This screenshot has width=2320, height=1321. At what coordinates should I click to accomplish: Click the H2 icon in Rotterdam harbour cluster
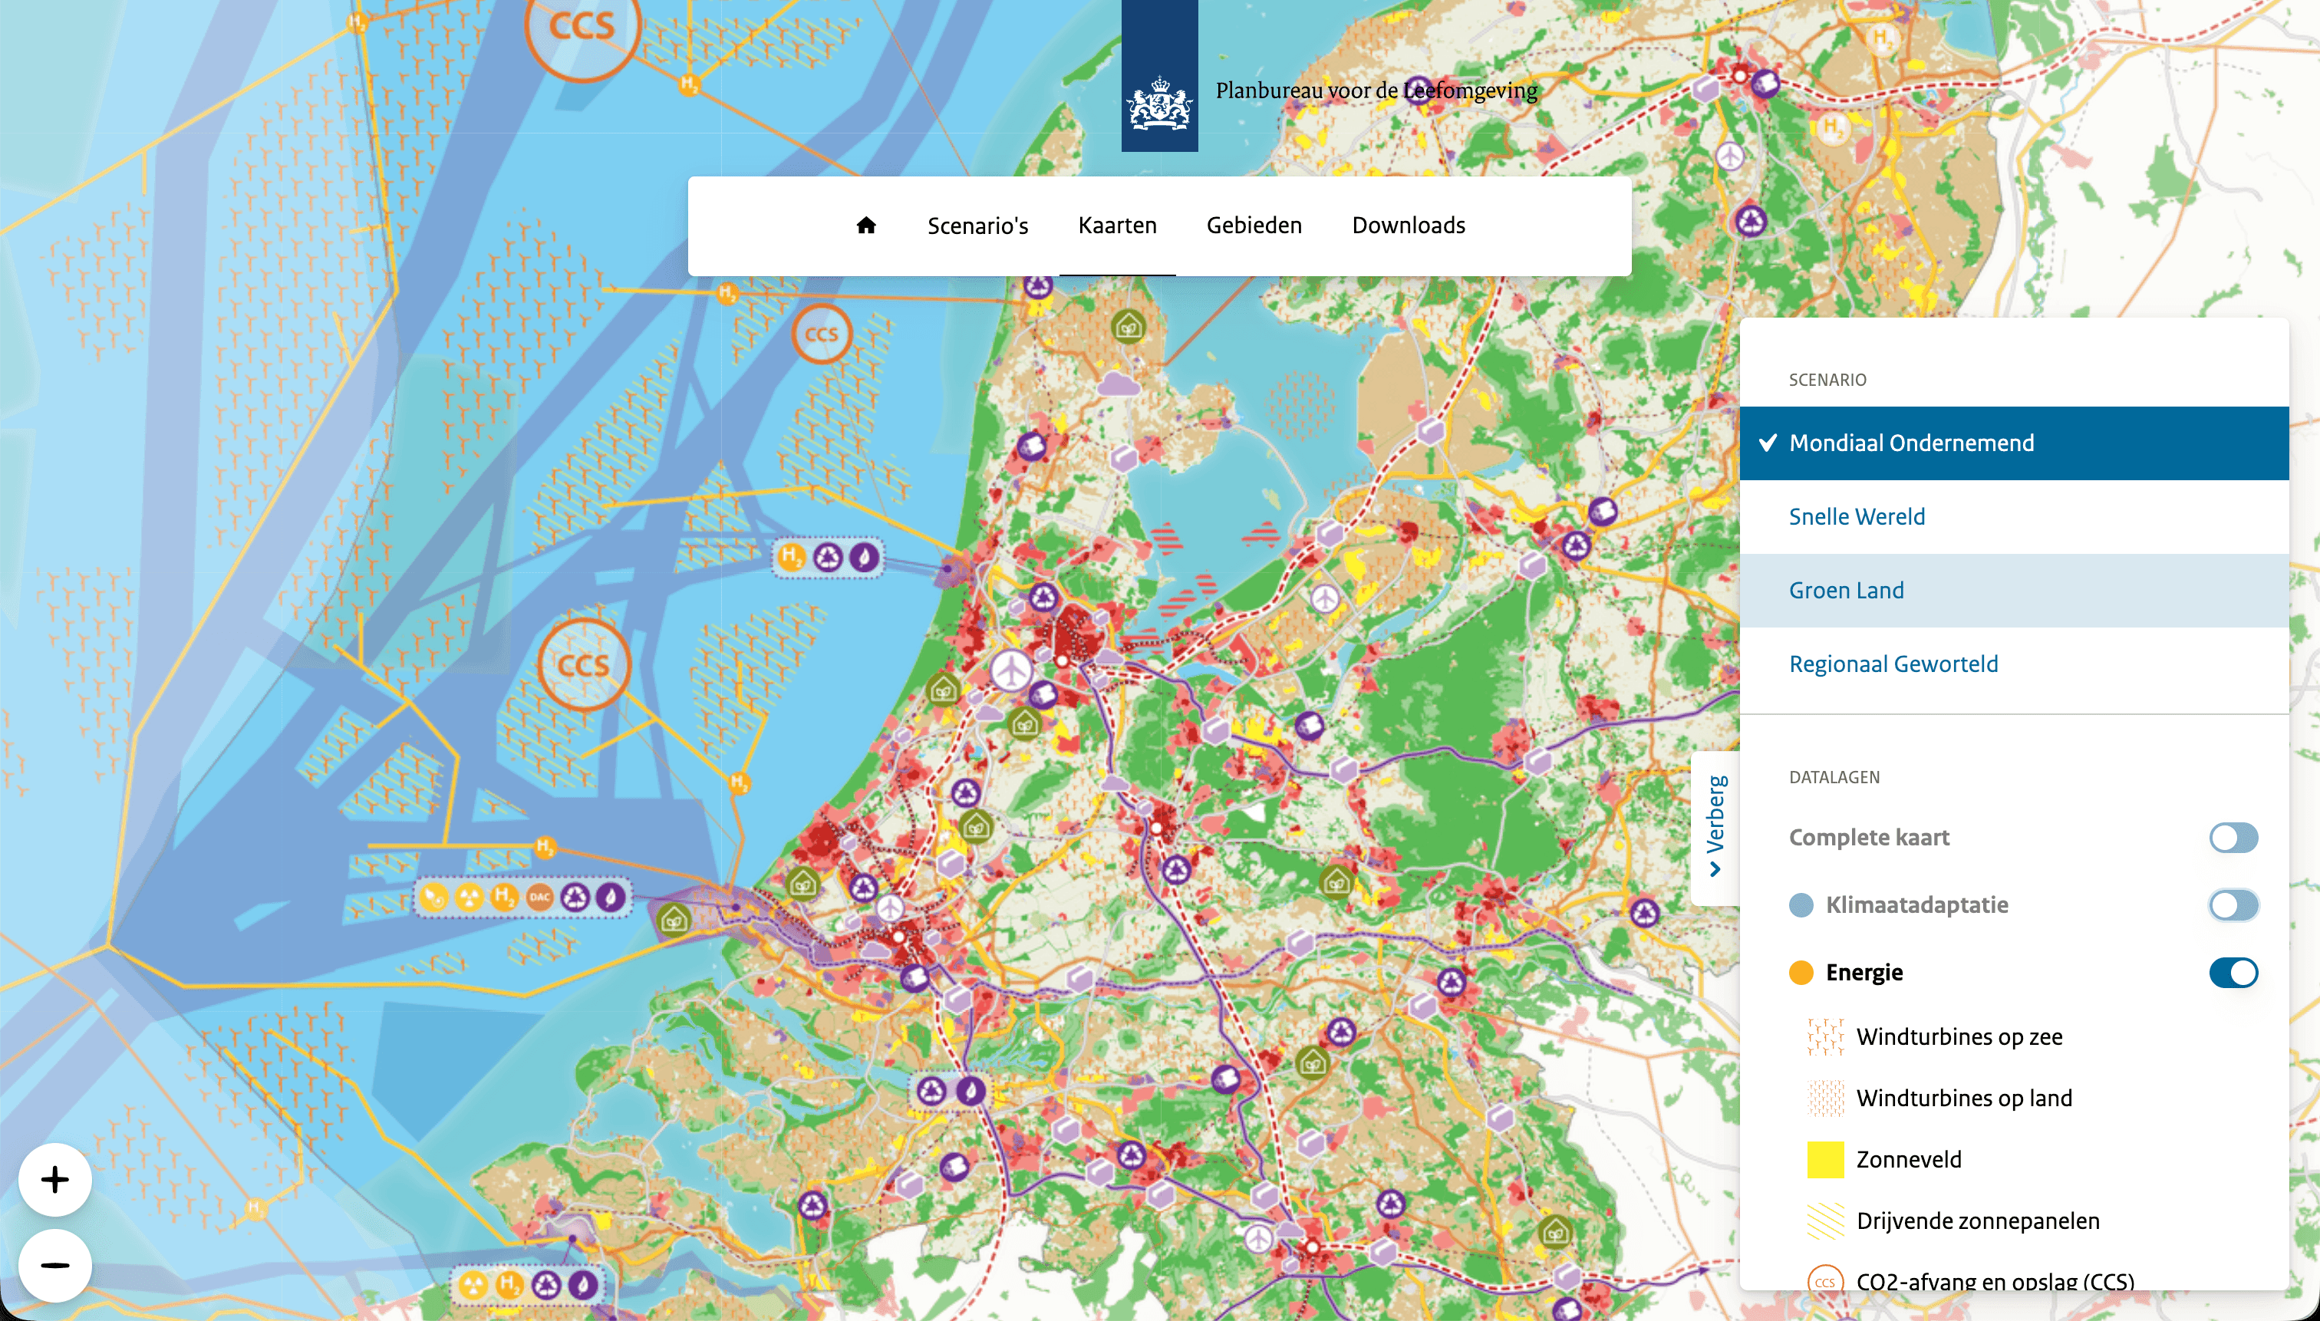[503, 898]
